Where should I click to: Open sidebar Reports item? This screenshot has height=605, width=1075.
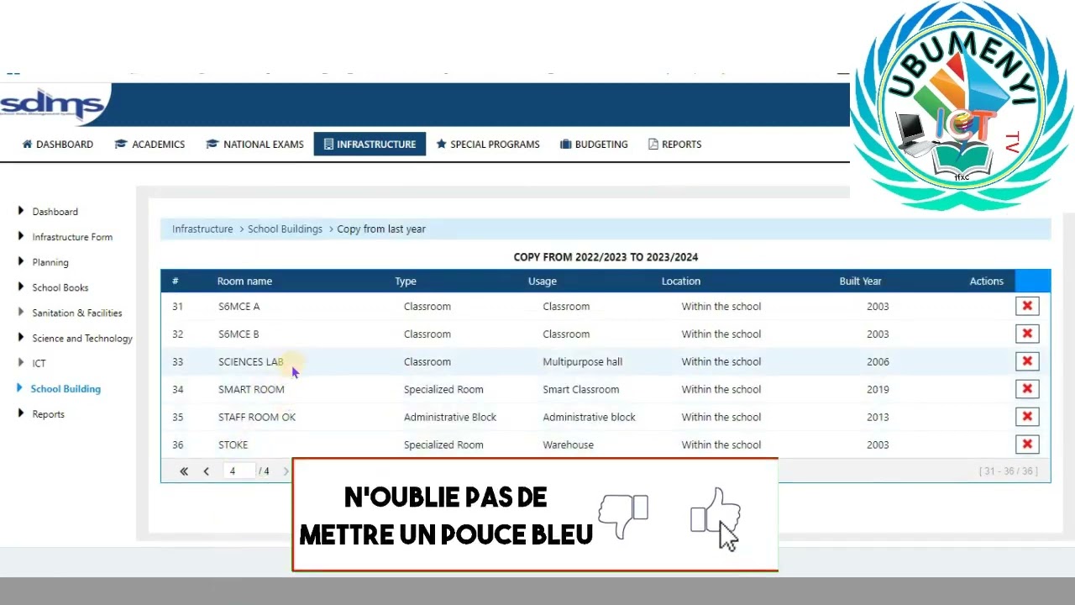48,413
